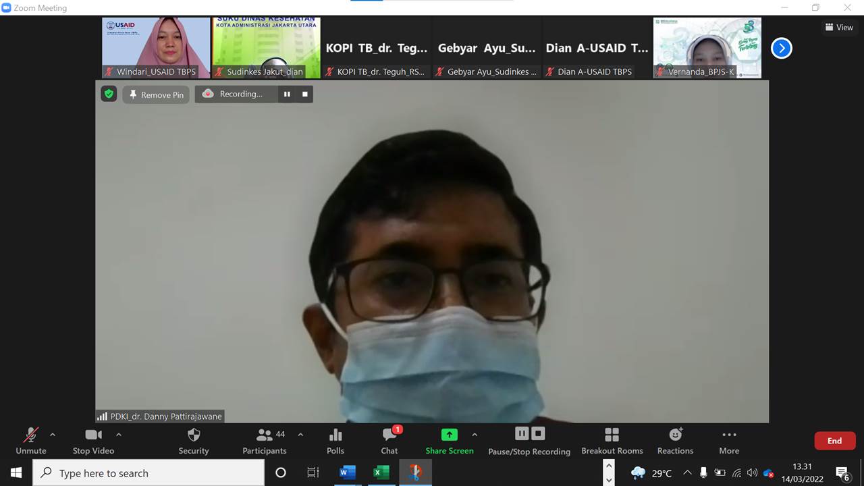Stop Video camera toggle
The image size is (864, 486).
pyautogui.click(x=93, y=441)
